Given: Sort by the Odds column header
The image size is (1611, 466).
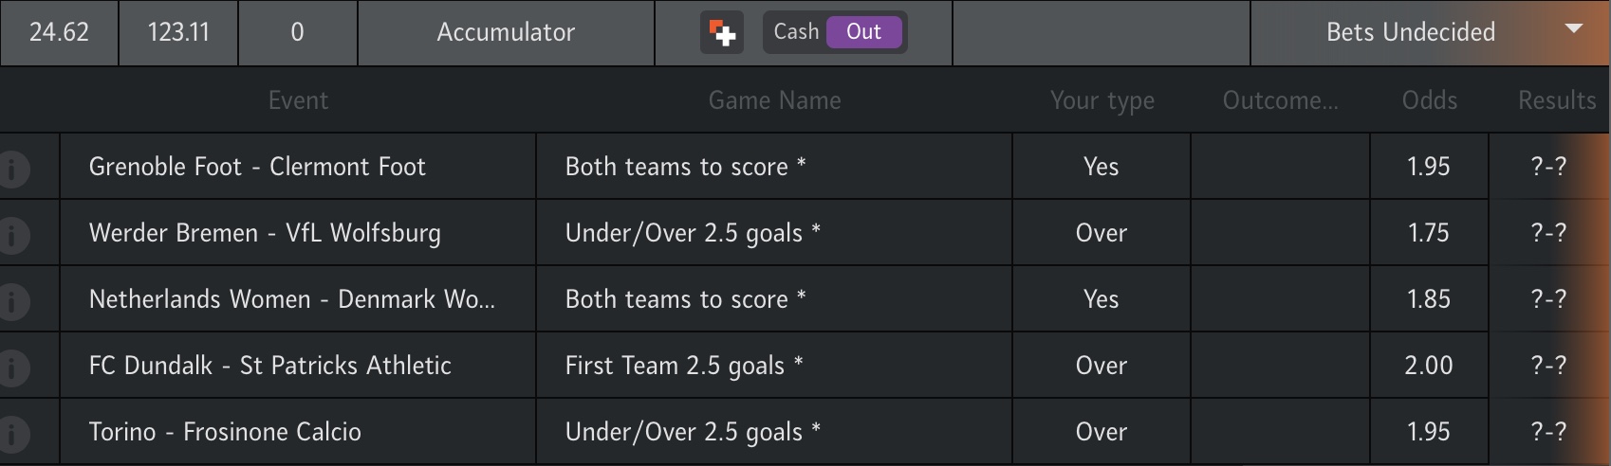Looking at the screenshot, I should tap(1429, 100).
